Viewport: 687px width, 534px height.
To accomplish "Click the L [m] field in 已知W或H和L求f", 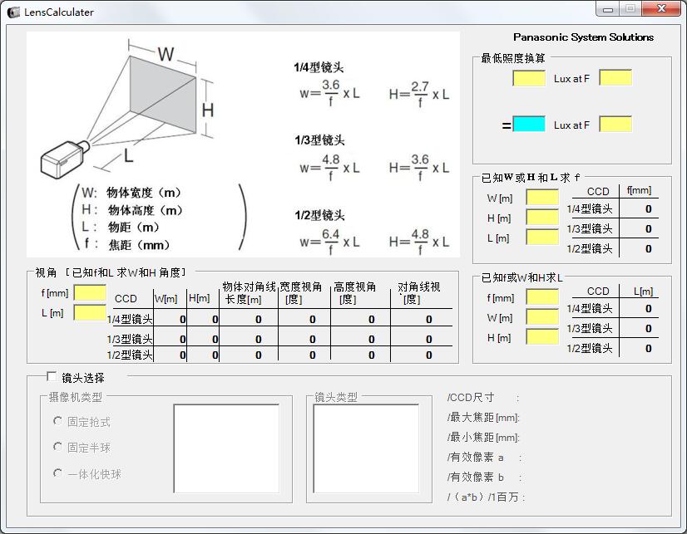I will [542, 238].
